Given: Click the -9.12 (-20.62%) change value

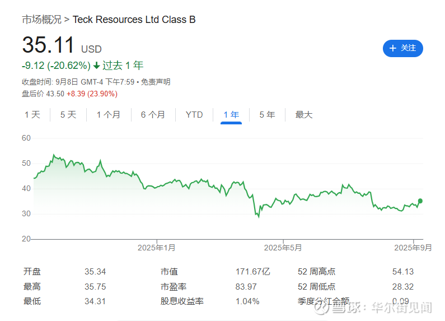Looking at the screenshot, I should click(56, 66).
